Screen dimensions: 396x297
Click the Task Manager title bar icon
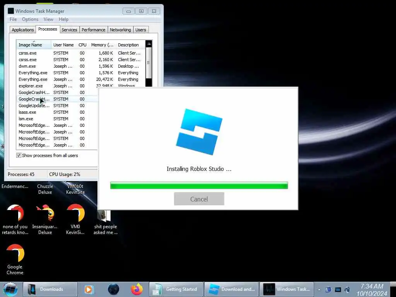10,11
